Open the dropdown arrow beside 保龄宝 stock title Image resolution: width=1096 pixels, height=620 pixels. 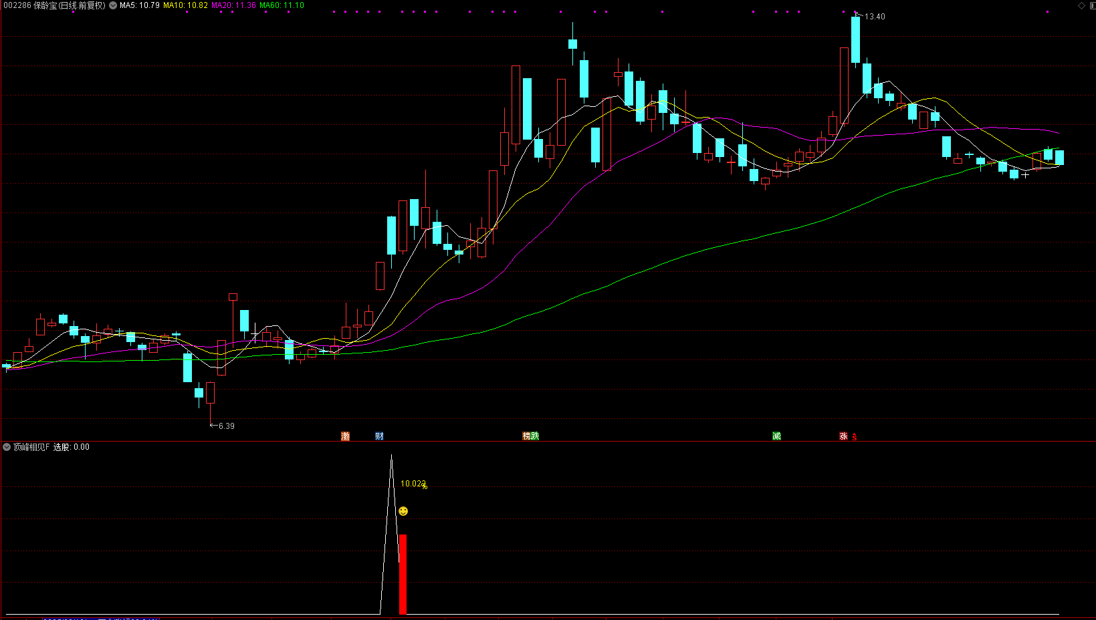click(x=113, y=5)
